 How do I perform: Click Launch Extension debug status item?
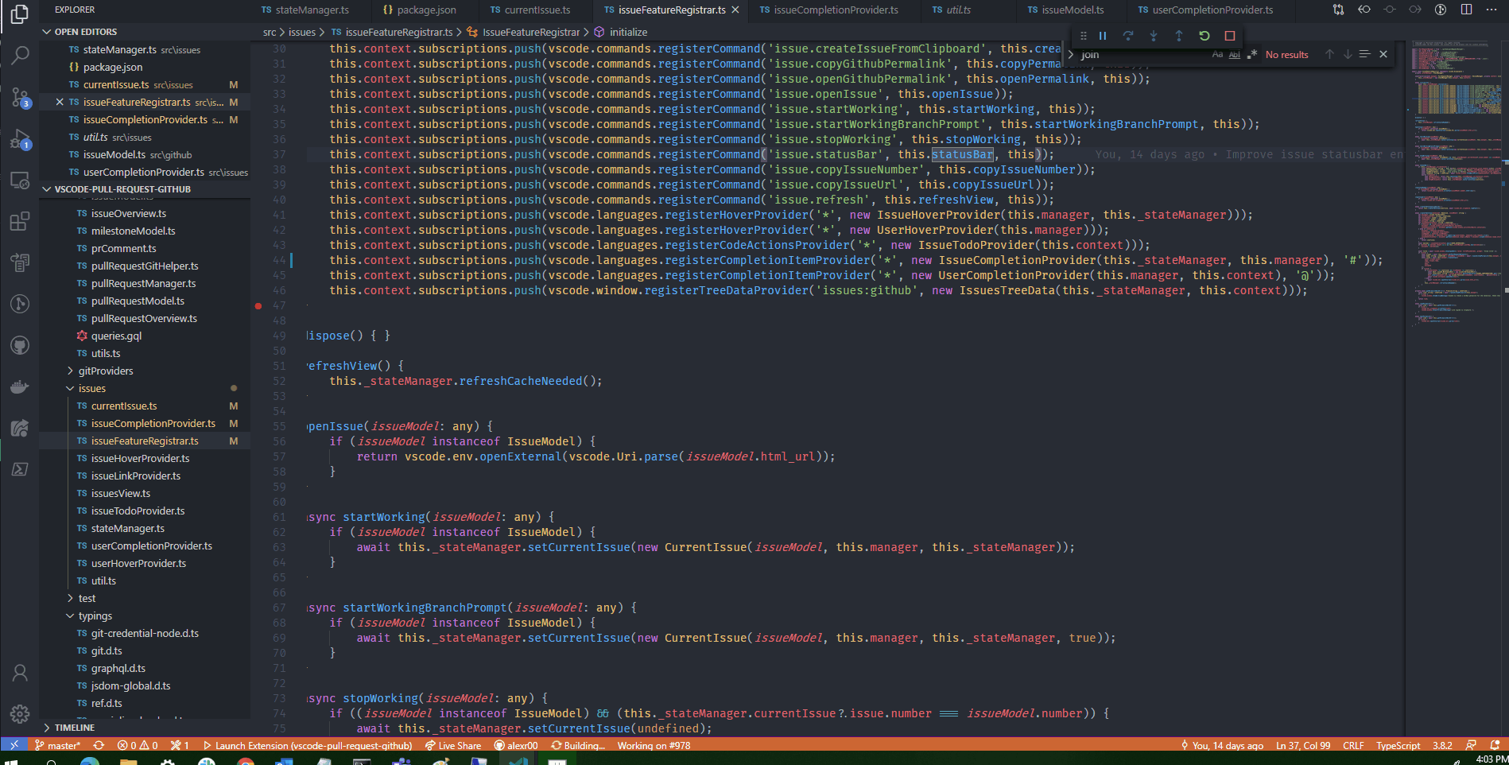[x=307, y=745]
